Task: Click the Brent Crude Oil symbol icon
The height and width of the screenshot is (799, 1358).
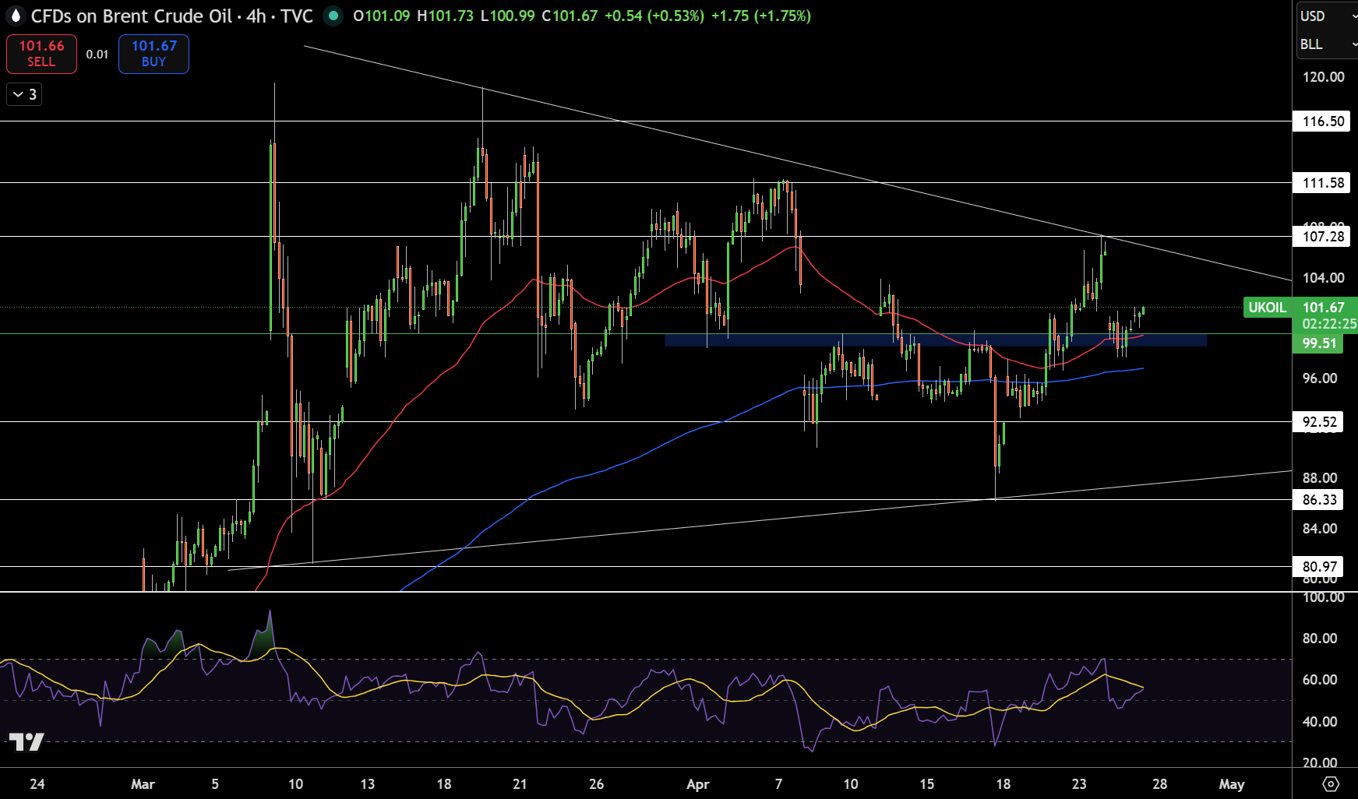Action: pos(15,16)
